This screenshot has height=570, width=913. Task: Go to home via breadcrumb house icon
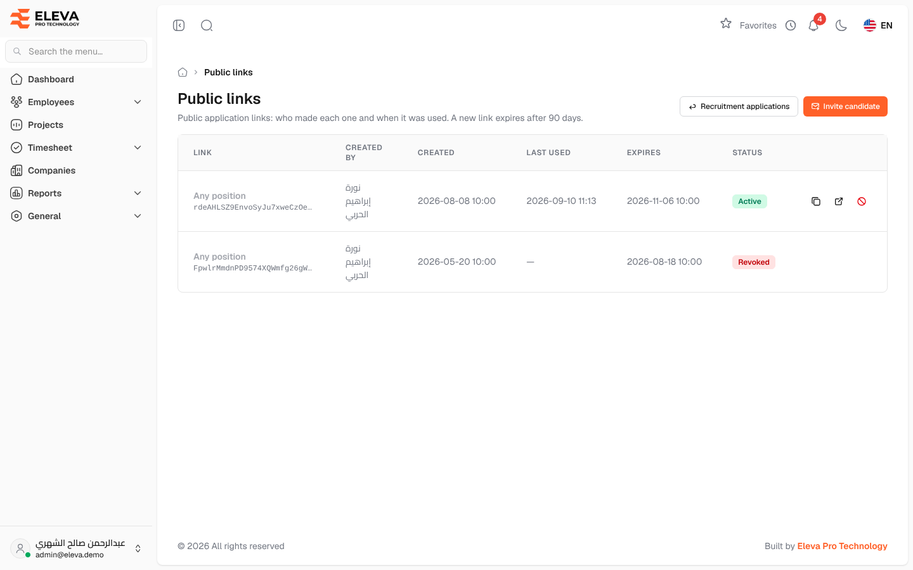point(183,72)
